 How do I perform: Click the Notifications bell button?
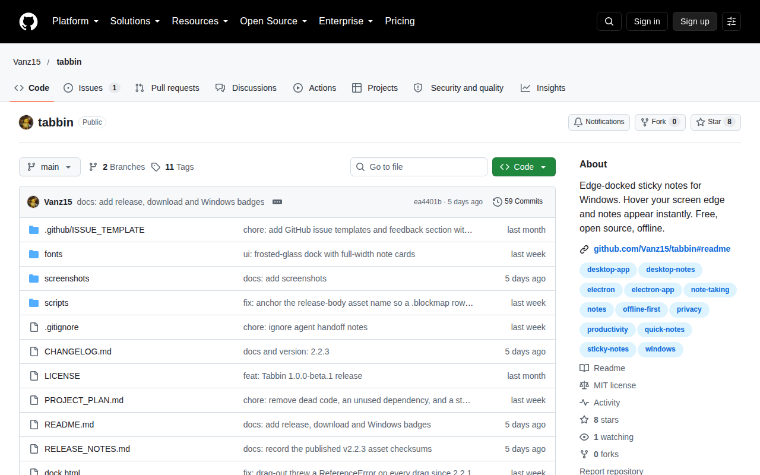pyautogui.click(x=599, y=122)
